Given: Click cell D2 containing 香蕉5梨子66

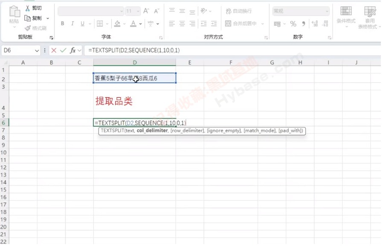Looking at the screenshot, I should [135, 78].
